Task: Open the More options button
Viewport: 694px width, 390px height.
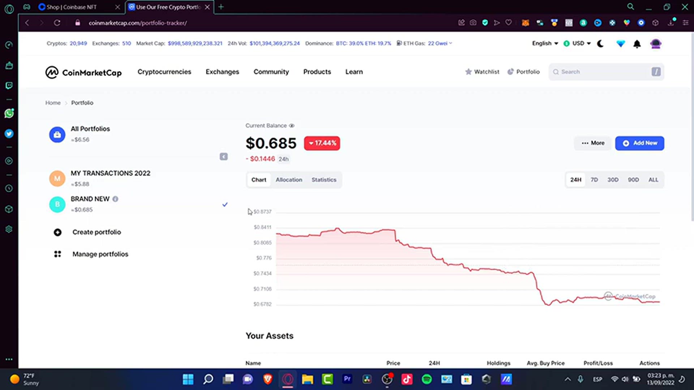Action: pyautogui.click(x=593, y=143)
